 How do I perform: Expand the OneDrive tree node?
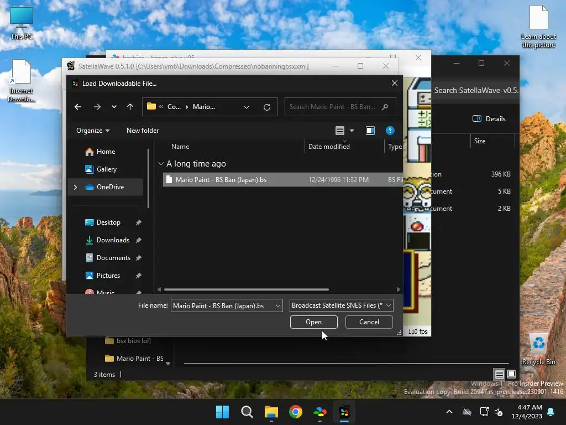[x=75, y=187]
